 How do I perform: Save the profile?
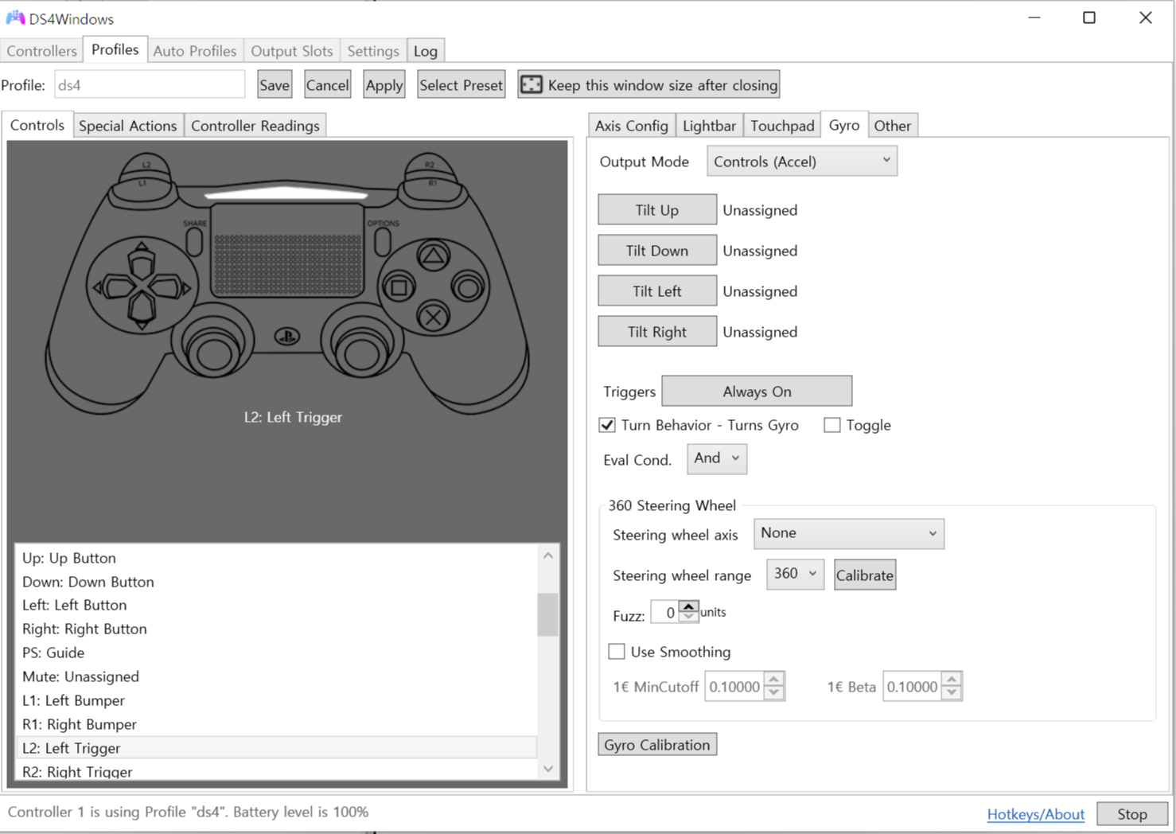[x=275, y=85]
